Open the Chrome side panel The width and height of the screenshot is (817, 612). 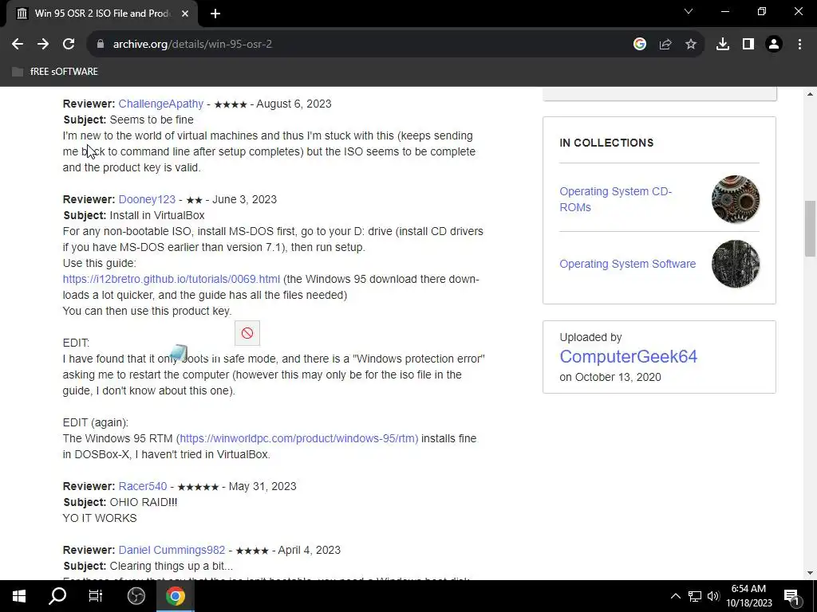tap(748, 45)
